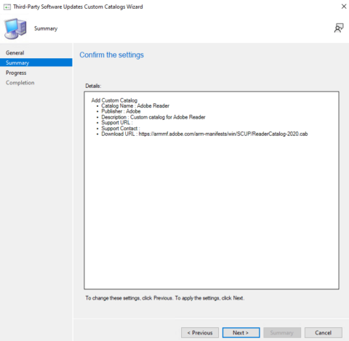
Task: Click the disabled Summary button in footer
Action: coord(282,333)
